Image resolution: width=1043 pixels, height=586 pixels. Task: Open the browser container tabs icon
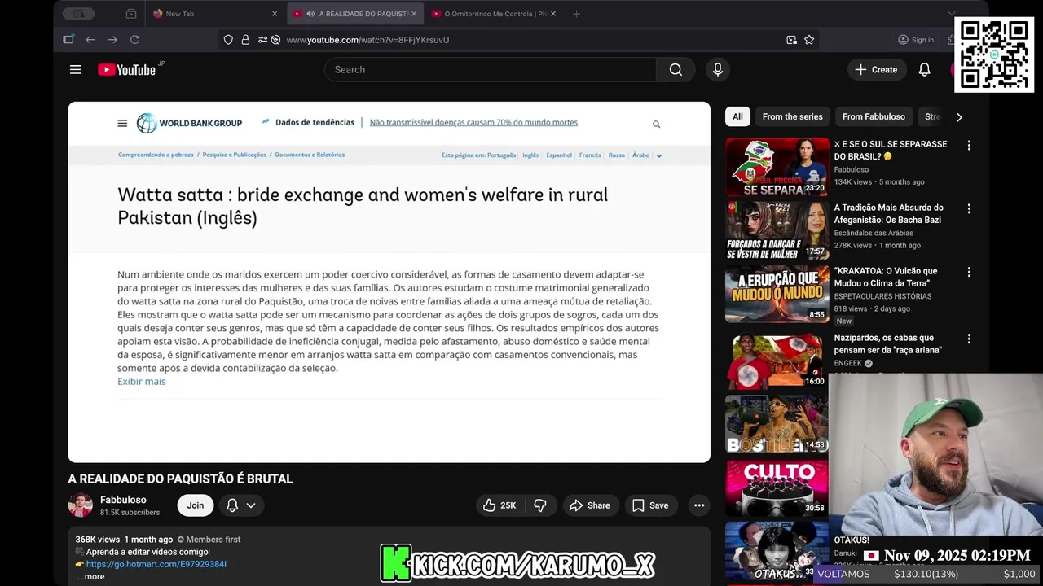tap(131, 14)
